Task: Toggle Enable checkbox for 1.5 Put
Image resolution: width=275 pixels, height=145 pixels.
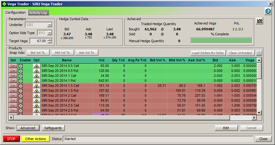Action: [x=21, y=91]
